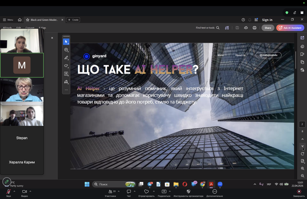Expand the audio options caret beside Звук

(x=14, y=191)
